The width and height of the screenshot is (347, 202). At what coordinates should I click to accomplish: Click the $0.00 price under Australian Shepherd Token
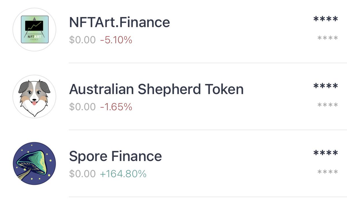(82, 107)
